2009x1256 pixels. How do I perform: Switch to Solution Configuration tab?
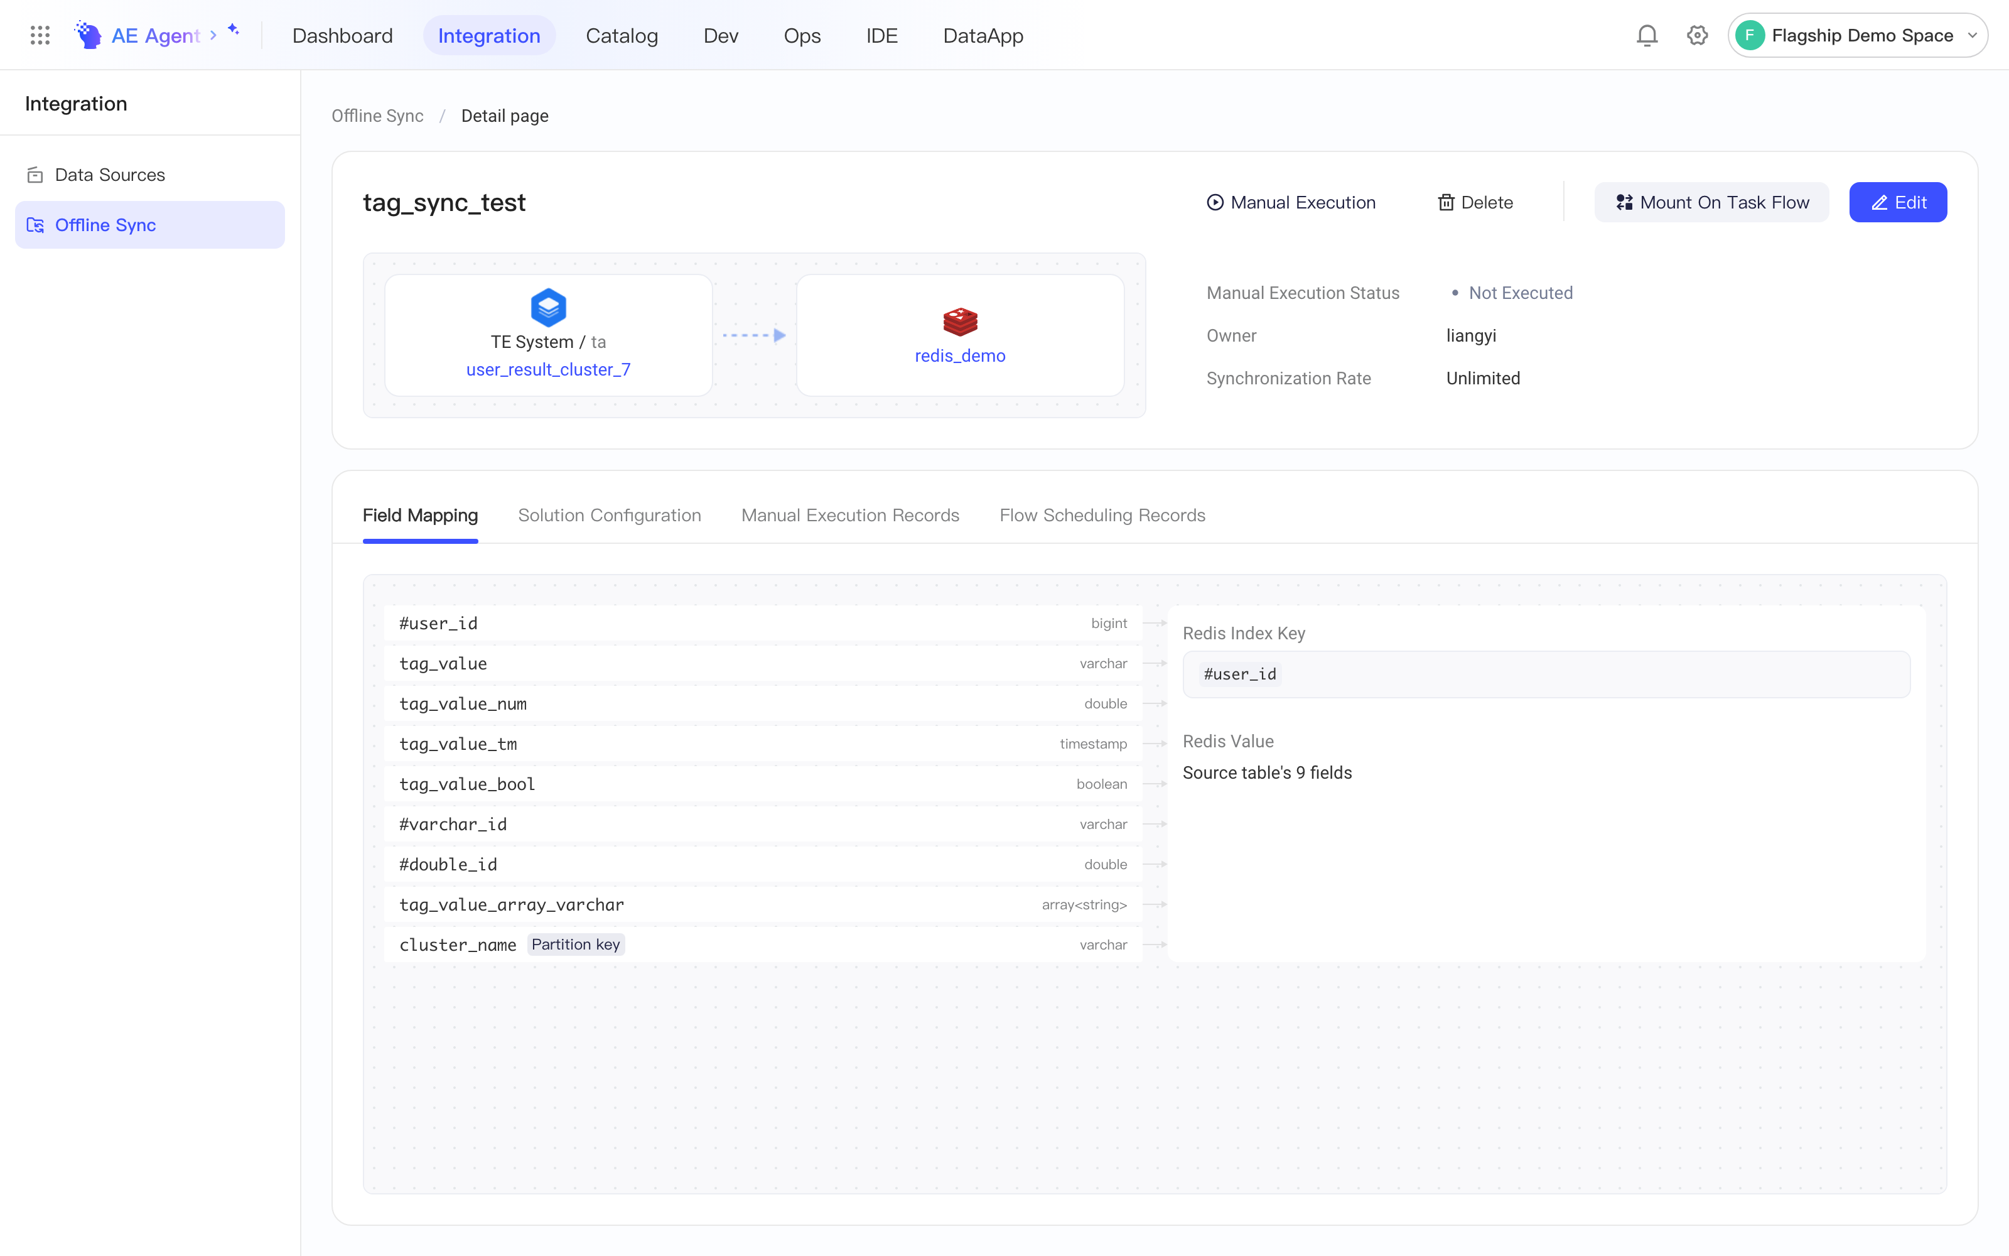click(x=610, y=515)
